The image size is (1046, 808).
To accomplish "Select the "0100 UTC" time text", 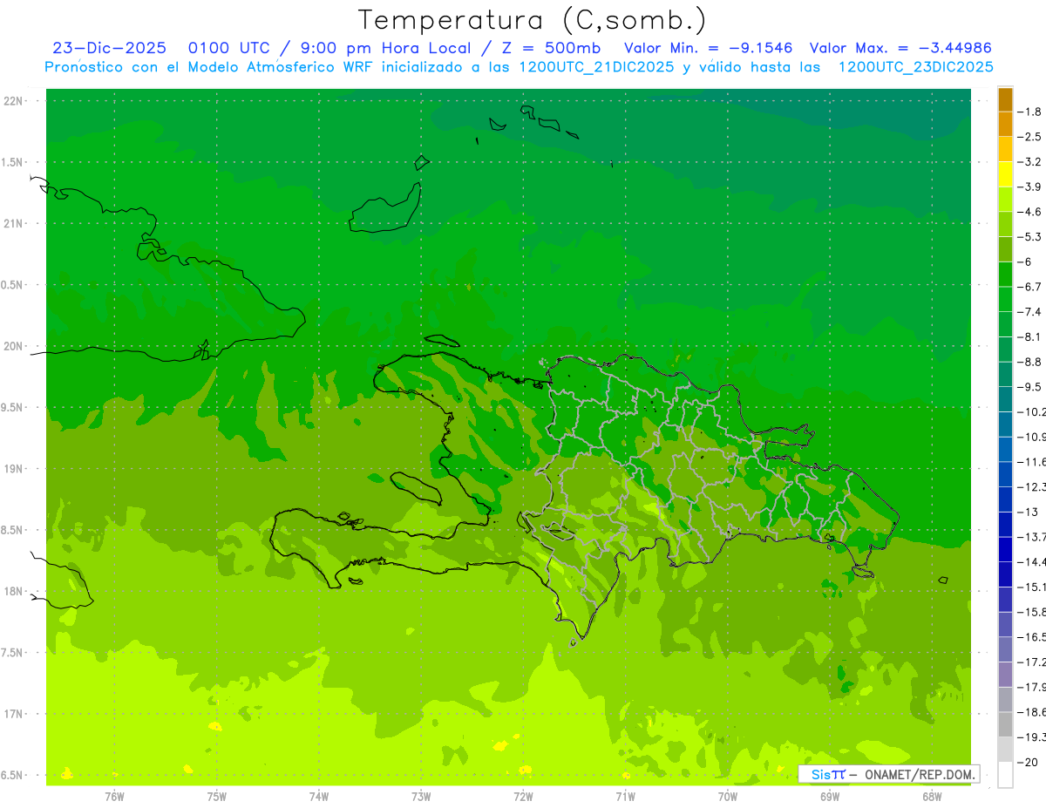I will 229,48.
